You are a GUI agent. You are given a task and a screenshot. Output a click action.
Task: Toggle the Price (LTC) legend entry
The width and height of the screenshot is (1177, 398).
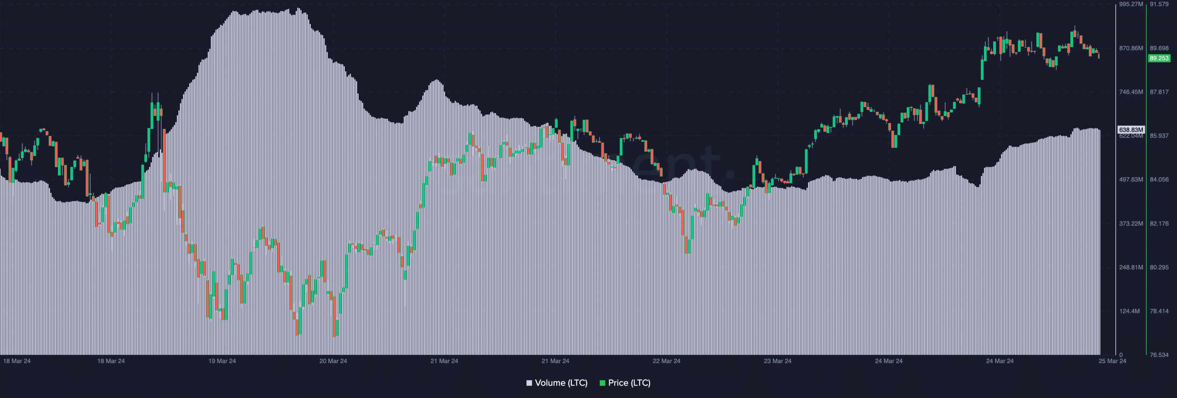click(625, 383)
